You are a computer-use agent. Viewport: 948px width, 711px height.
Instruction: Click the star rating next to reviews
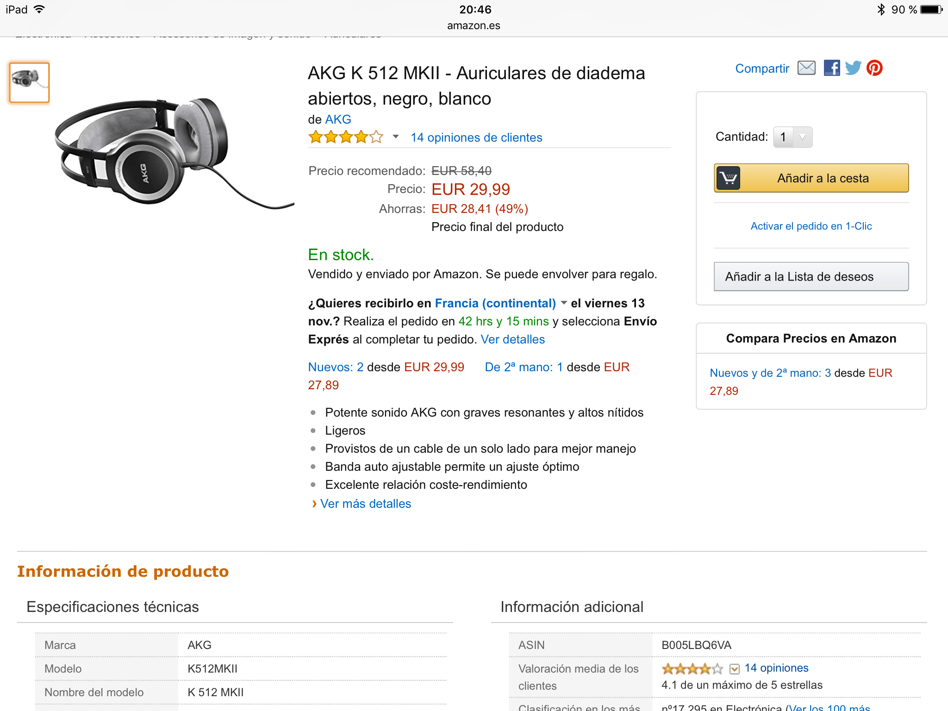(346, 137)
